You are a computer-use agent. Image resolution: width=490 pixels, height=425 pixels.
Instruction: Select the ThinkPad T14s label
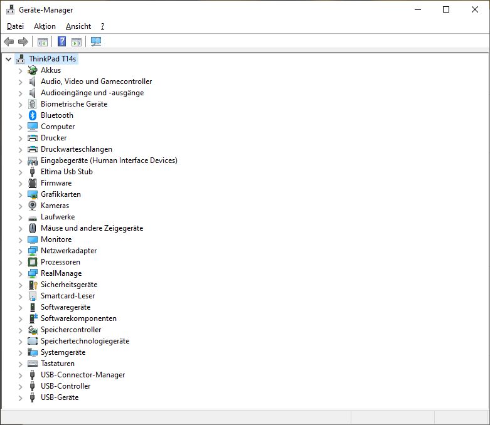pos(53,59)
